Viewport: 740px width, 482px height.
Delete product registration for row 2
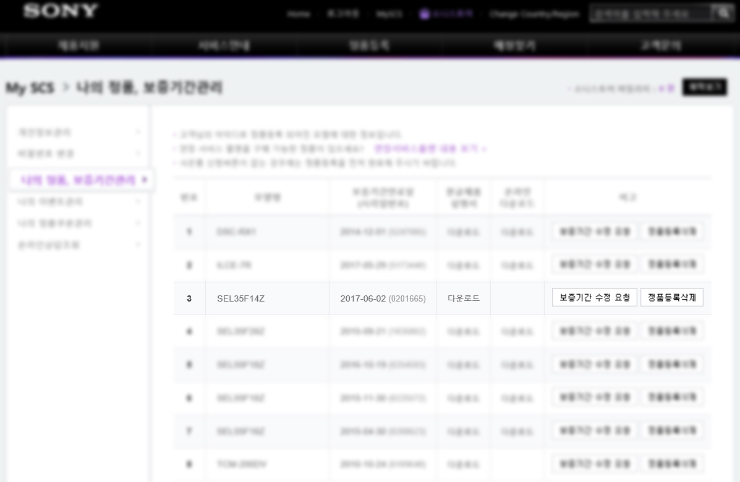click(671, 264)
